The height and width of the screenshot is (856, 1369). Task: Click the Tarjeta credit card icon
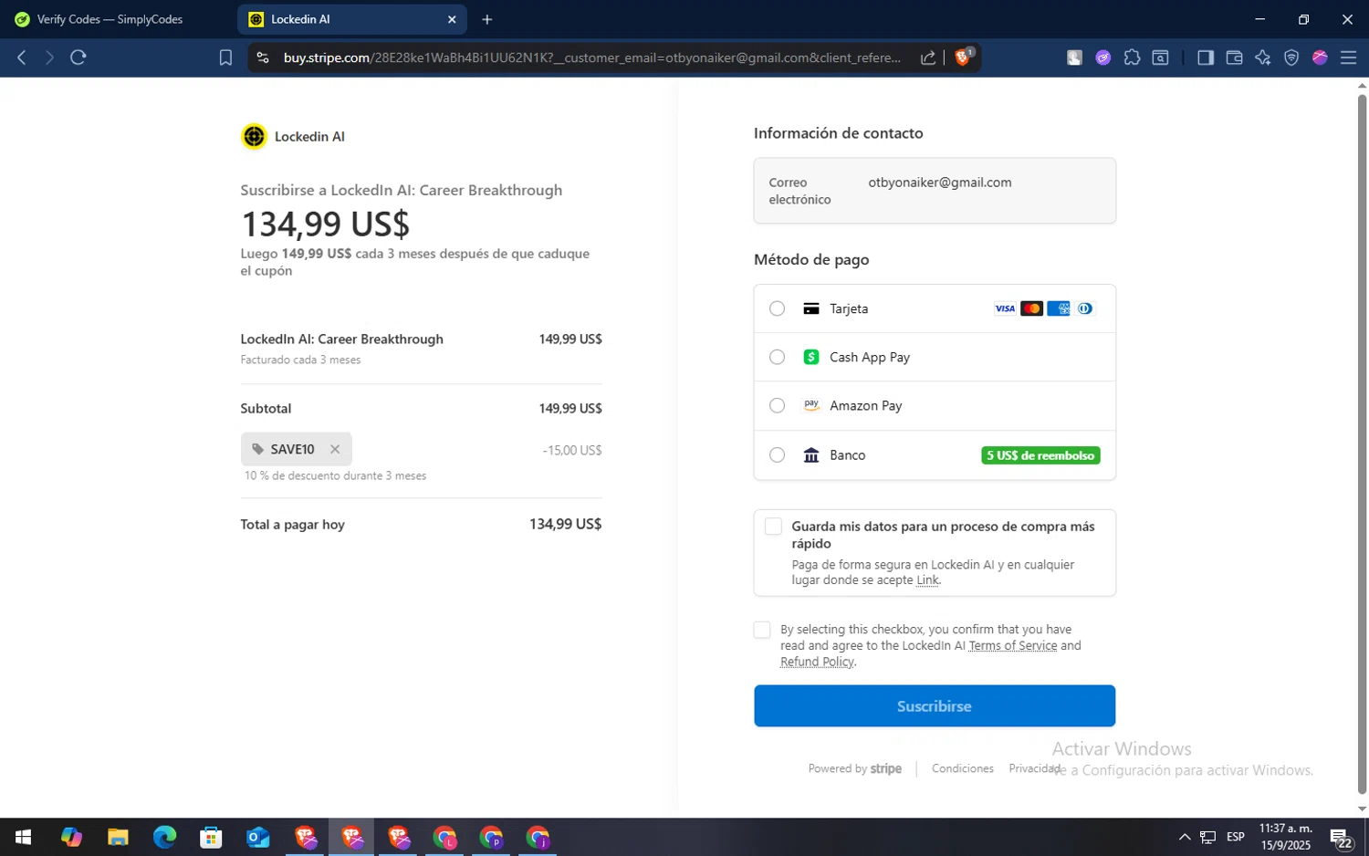tap(811, 308)
